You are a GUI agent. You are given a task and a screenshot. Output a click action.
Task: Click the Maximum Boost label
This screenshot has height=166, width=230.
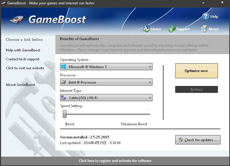tap(134, 124)
